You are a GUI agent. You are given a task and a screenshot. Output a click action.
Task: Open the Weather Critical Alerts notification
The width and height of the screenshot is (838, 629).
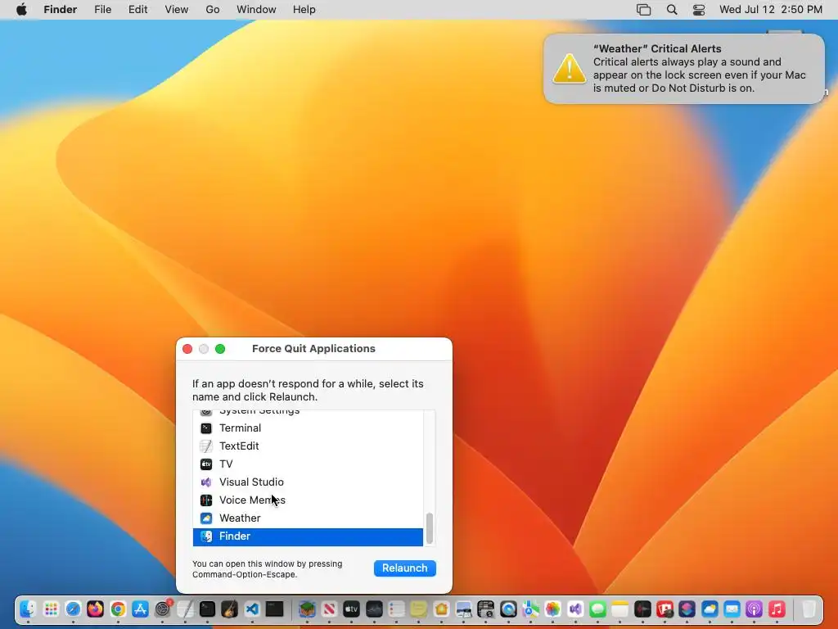[683, 69]
